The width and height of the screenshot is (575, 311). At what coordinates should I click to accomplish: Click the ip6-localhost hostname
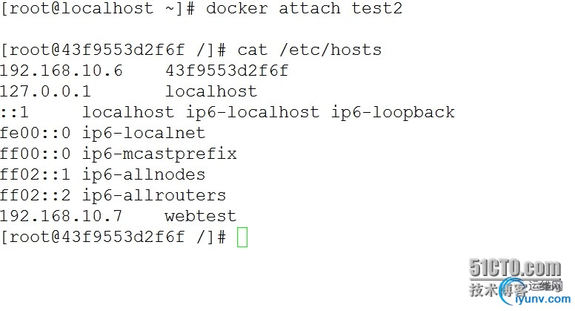[x=253, y=112]
